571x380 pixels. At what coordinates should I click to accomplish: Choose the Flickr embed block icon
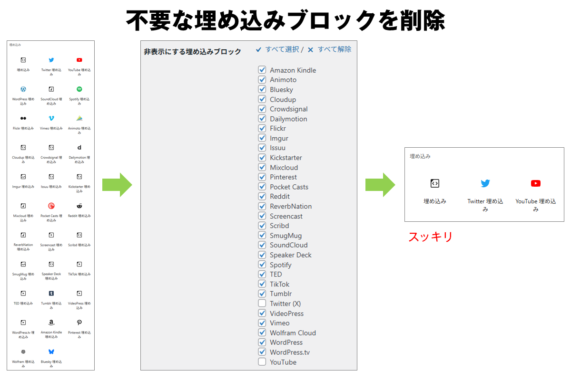pyautogui.click(x=23, y=118)
